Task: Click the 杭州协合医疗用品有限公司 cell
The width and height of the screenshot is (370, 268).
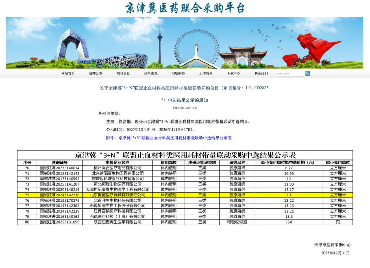Action: click(117, 168)
